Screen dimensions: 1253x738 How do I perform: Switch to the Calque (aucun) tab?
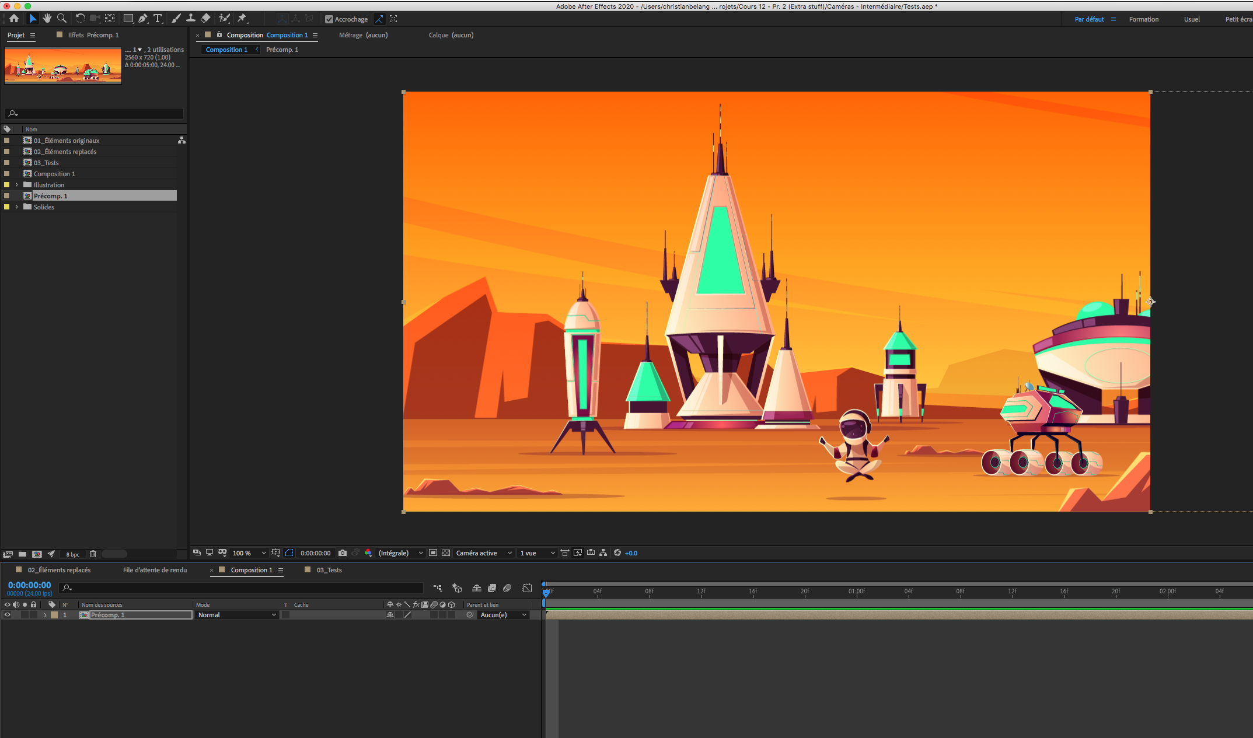coord(451,35)
